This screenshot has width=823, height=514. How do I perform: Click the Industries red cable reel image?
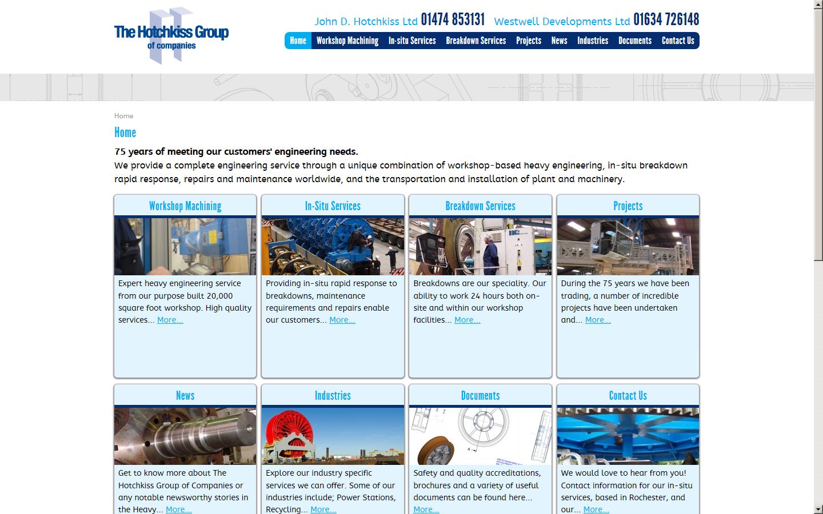tap(333, 436)
